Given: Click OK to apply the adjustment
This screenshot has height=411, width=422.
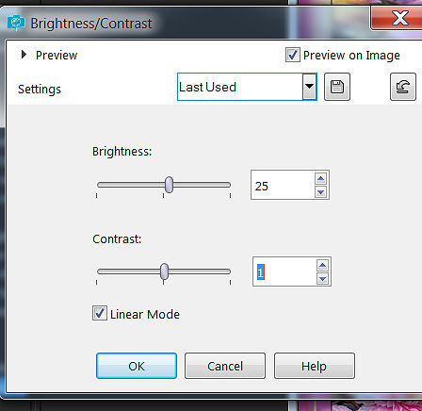Looking at the screenshot, I should click(137, 366).
